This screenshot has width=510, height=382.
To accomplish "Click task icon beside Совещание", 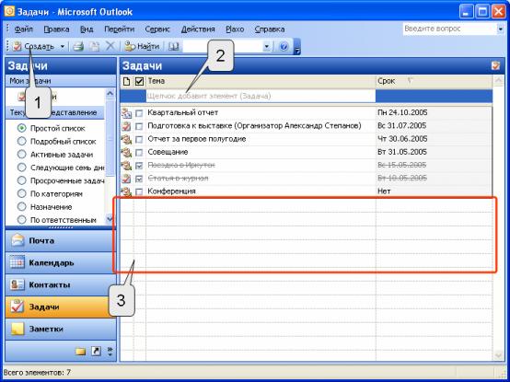I will point(126,152).
